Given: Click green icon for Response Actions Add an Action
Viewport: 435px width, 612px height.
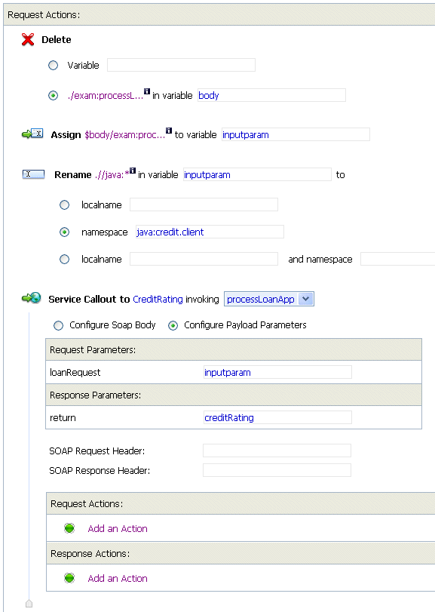Looking at the screenshot, I should tap(69, 577).
